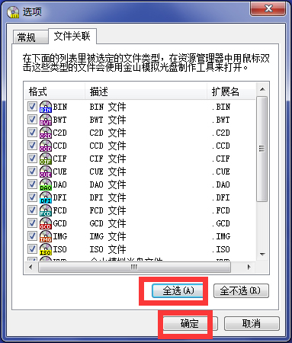Click the '.ISO' extension cell
This screenshot has width=292, height=343.
pyautogui.click(x=221, y=249)
